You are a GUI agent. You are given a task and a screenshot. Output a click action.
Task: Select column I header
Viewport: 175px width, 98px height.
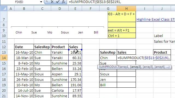pos(145,8)
